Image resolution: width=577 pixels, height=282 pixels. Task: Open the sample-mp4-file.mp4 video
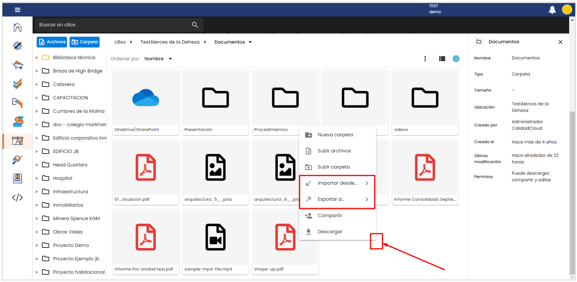(215, 242)
